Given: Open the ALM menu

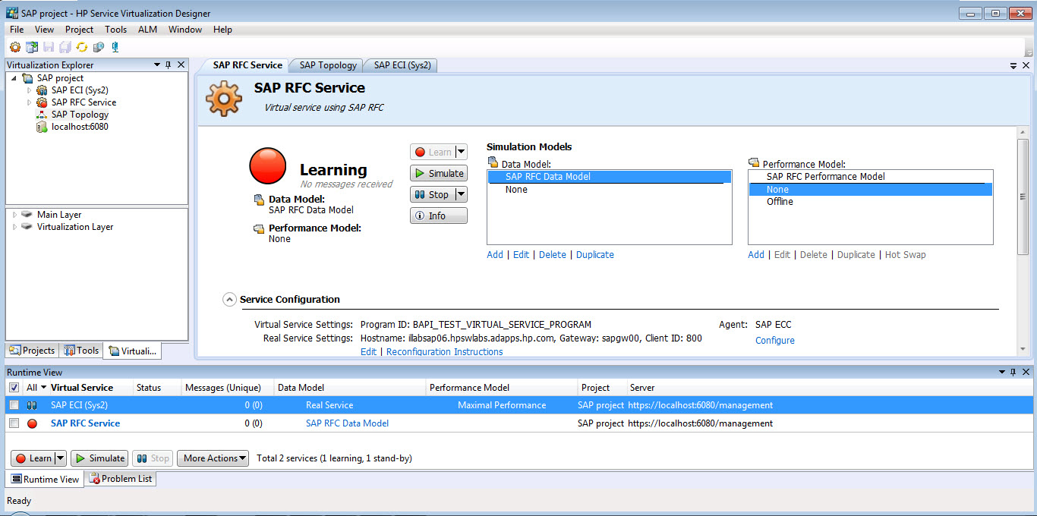Looking at the screenshot, I should 147,30.
